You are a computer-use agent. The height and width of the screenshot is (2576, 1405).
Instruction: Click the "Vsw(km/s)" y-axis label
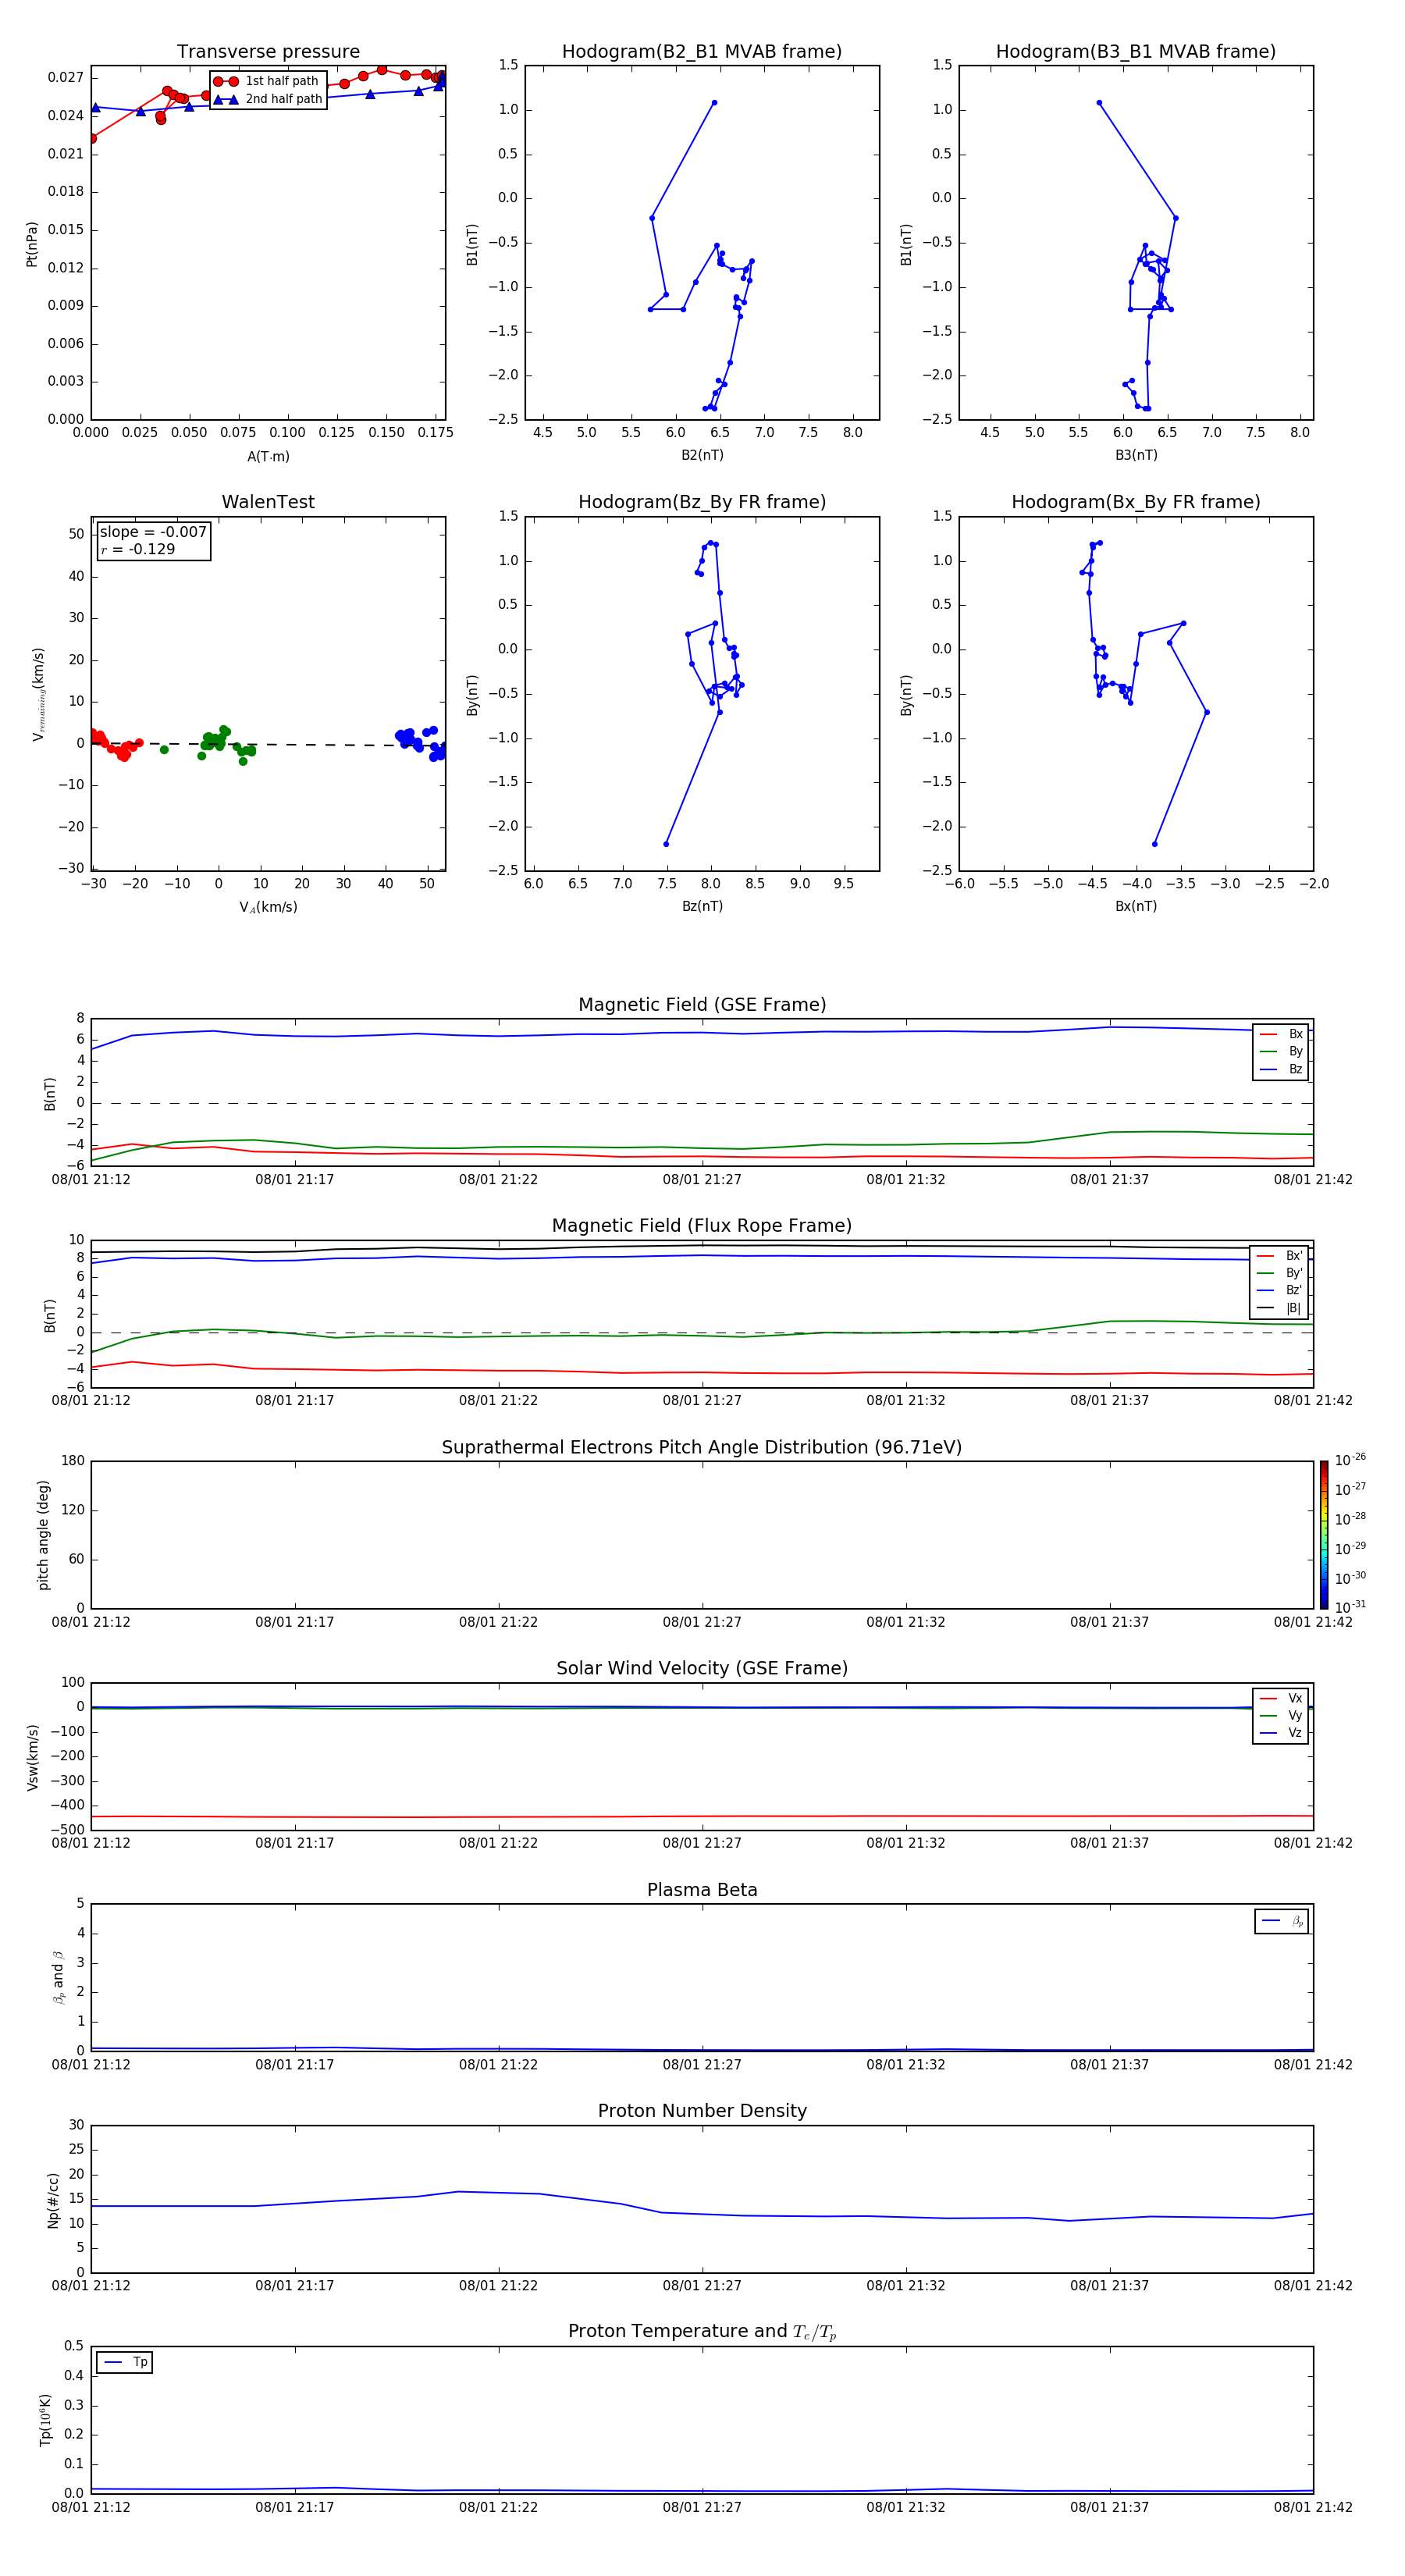coord(32,1757)
